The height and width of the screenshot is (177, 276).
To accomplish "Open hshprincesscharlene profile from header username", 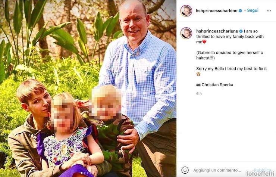I will [x=216, y=10].
